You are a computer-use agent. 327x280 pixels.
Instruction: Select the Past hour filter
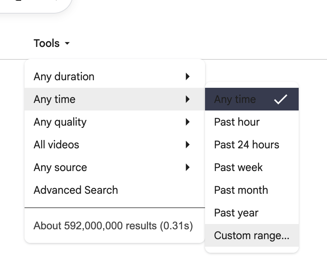pyautogui.click(x=236, y=122)
